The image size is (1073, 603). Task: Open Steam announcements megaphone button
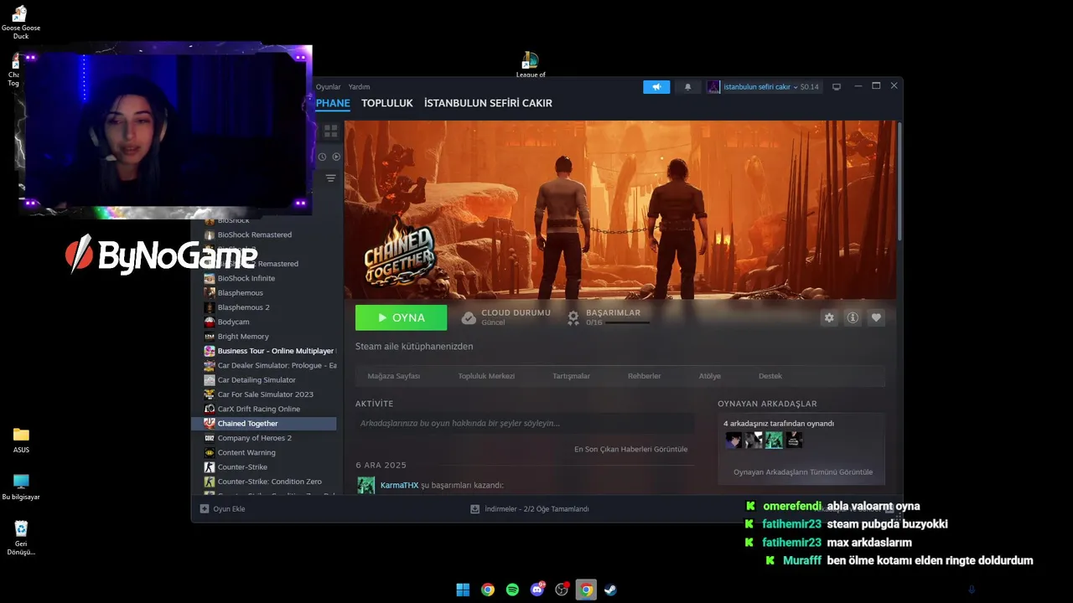click(656, 87)
